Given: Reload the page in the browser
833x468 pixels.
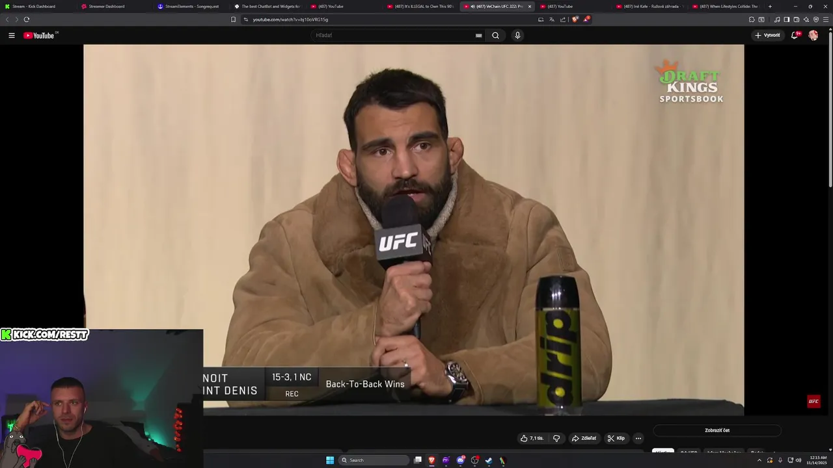Looking at the screenshot, I should click(27, 19).
